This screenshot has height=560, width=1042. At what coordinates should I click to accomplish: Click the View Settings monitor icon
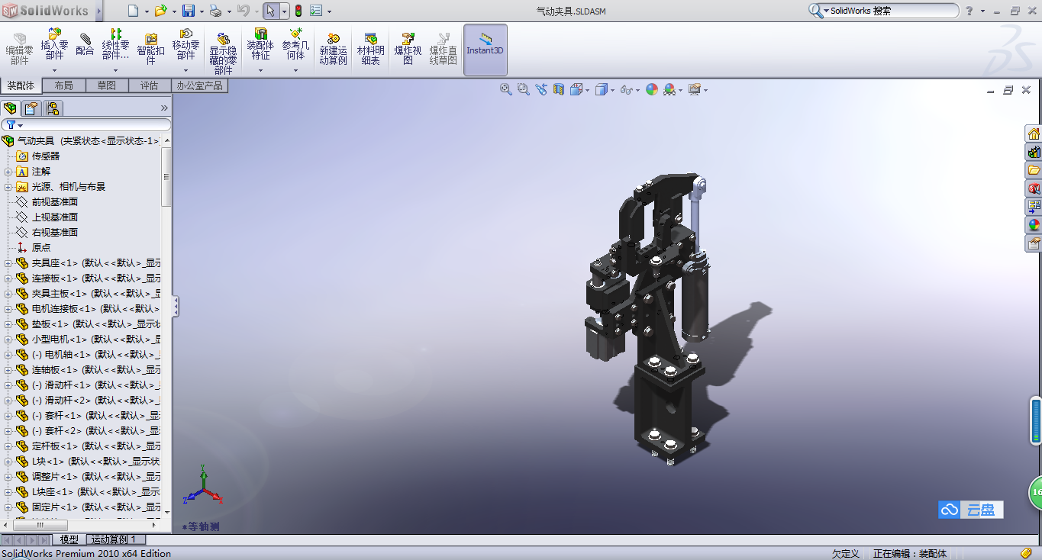click(x=694, y=89)
